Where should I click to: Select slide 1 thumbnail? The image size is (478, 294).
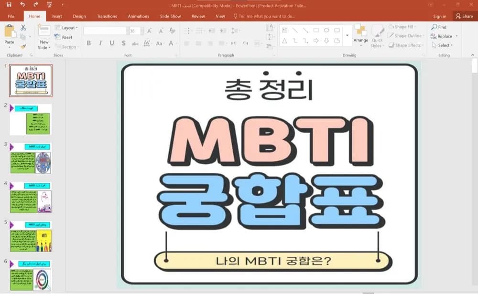click(31, 80)
